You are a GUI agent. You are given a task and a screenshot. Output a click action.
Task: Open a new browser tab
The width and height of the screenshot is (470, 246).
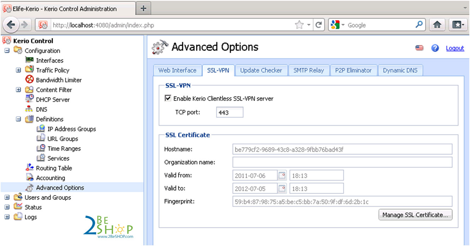[x=143, y=9]
